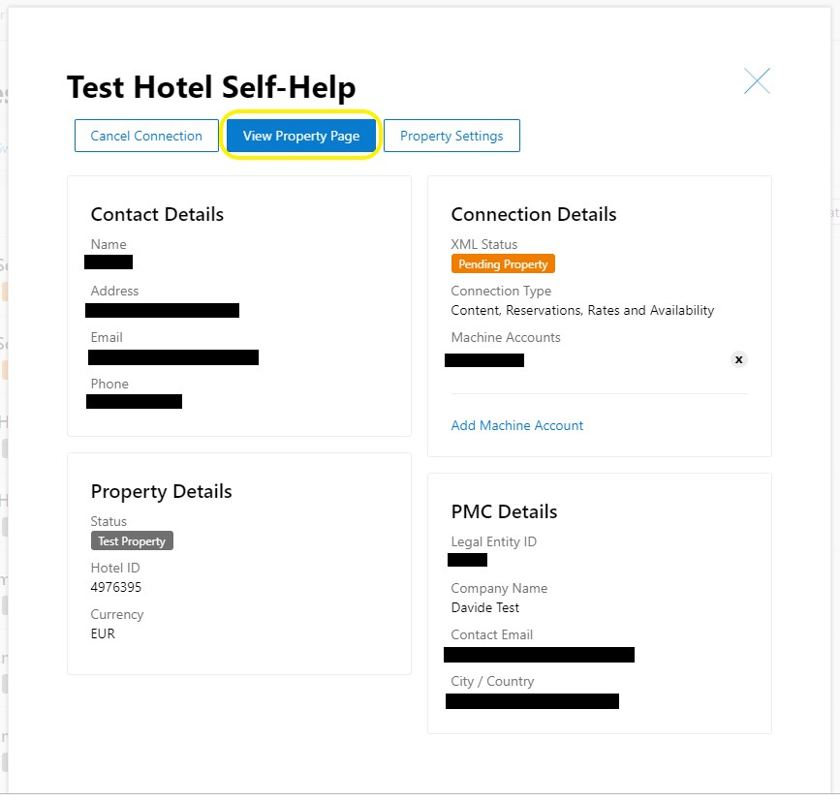Close the Test Hotel Self-Help dialog
This screenshot has width=840, height=802.
757,81
